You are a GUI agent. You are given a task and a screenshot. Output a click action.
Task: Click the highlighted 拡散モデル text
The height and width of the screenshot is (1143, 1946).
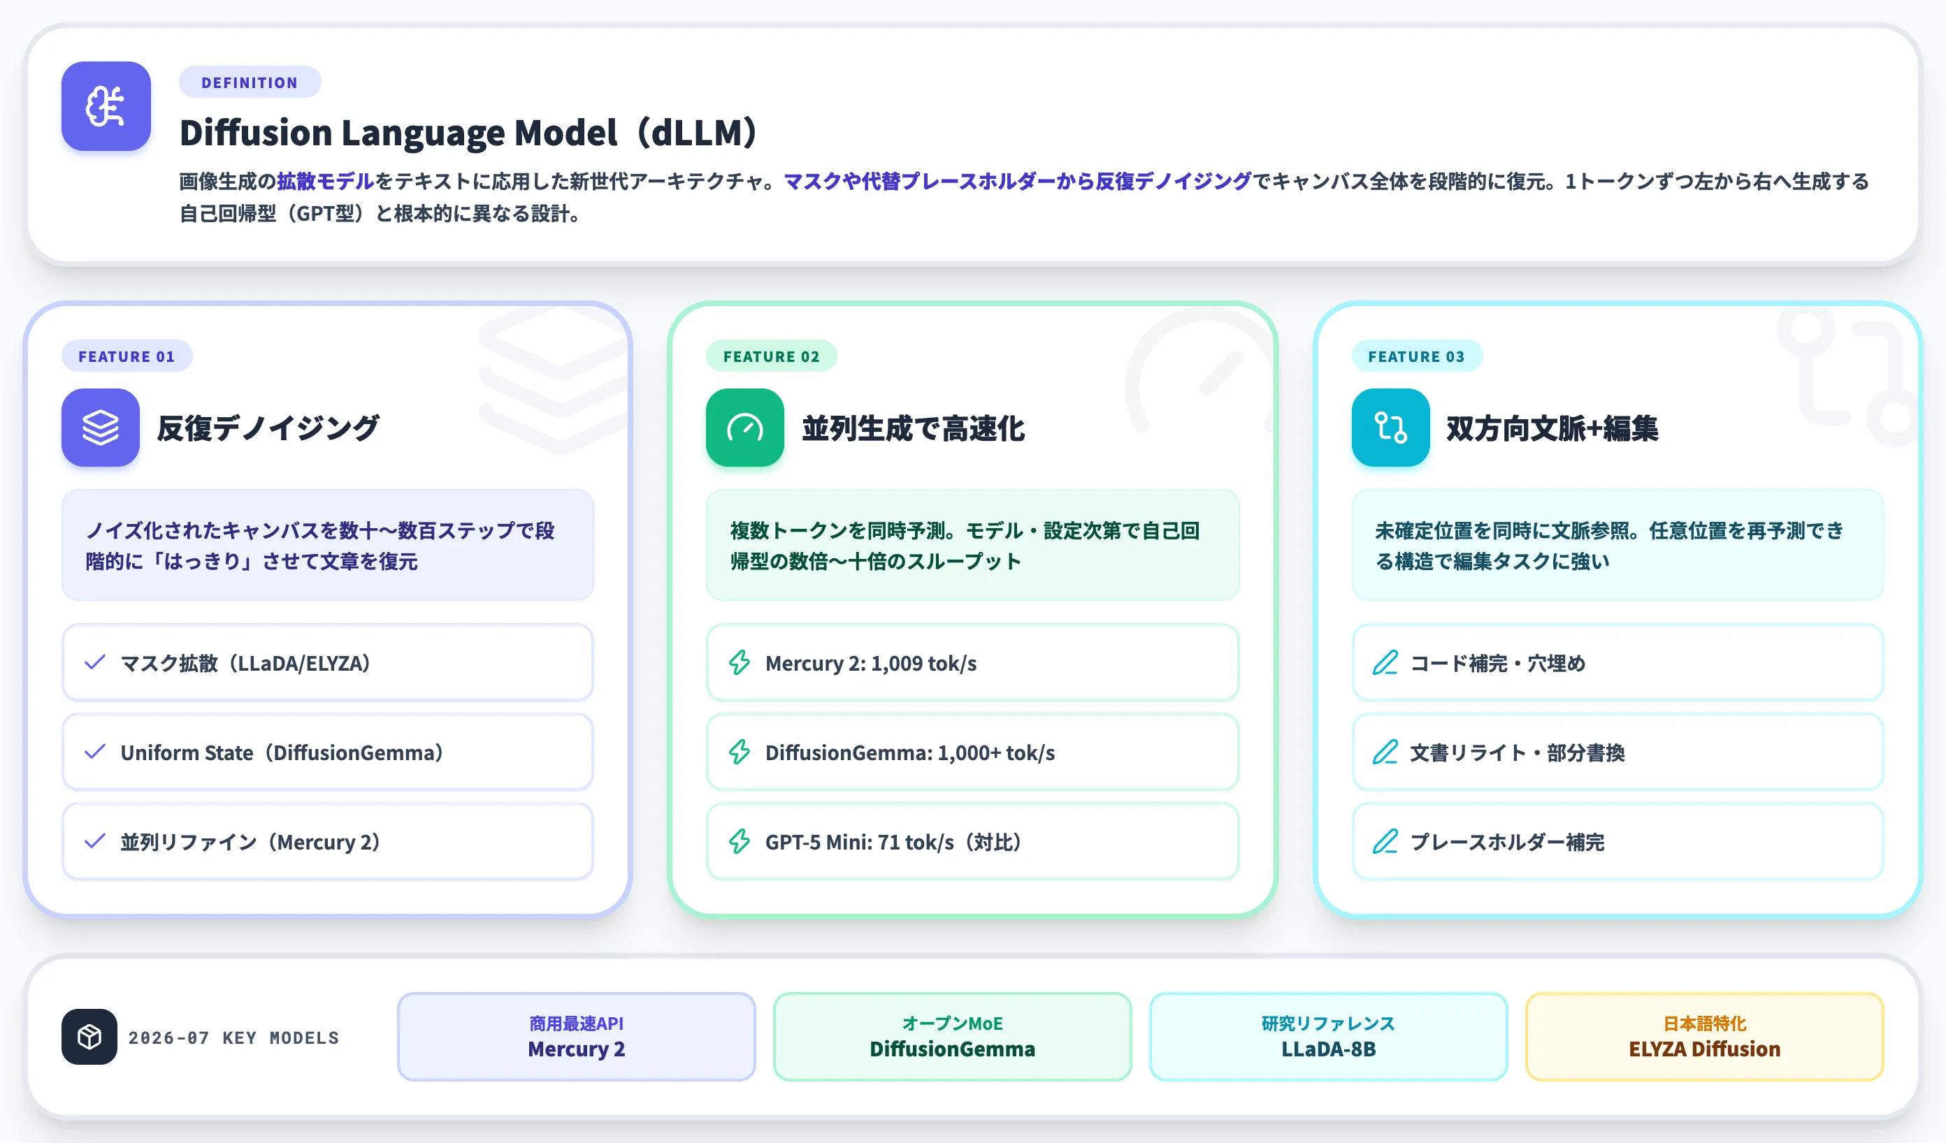(x=325, y=182)
